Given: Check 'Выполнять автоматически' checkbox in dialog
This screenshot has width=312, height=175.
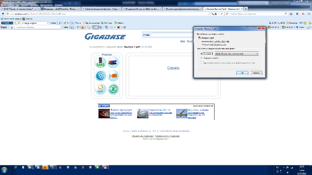Looking at the screenshot, I should pyautogui.click(x=201, y=63).
